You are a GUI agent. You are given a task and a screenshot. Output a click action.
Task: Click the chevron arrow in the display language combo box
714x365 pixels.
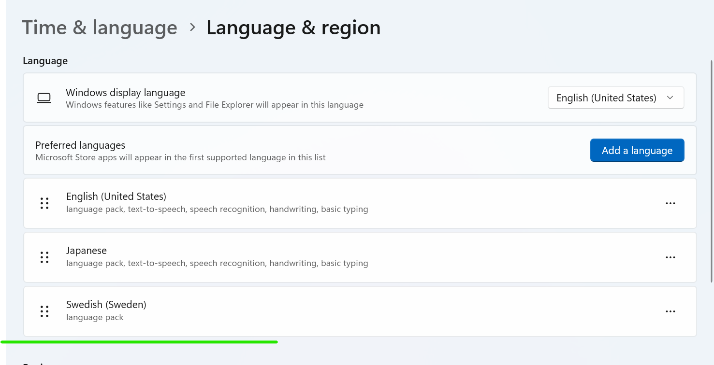pyautogui.click(x=670, y=98)
